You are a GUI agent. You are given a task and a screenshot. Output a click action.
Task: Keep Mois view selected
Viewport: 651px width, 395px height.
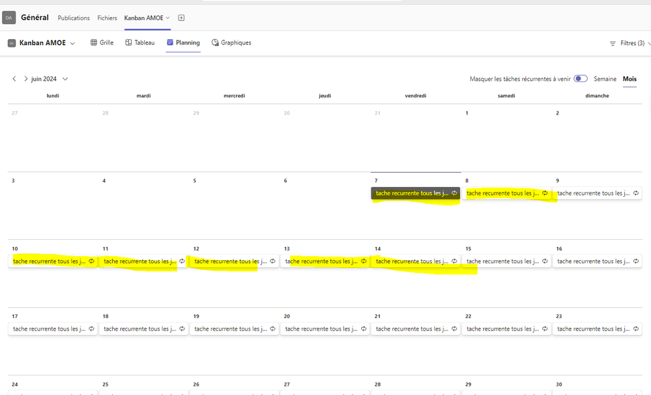(x=629, y=78)
